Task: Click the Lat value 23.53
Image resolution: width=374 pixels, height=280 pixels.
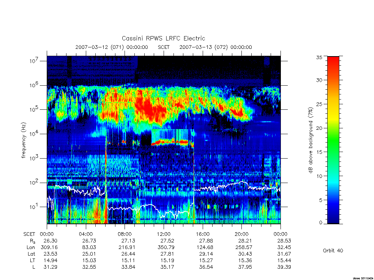Action: coord(50,254)
